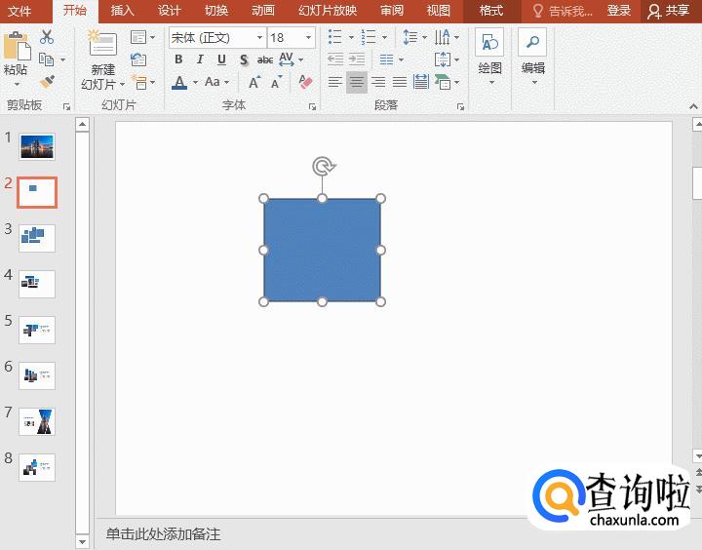Click the Cut scissors icon
The height and width of the screenshot is (550, 702).
coord(47,37)
